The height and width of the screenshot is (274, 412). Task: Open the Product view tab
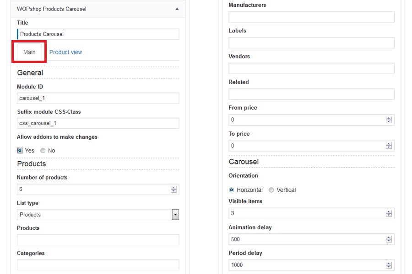click(x=65, y=52)
